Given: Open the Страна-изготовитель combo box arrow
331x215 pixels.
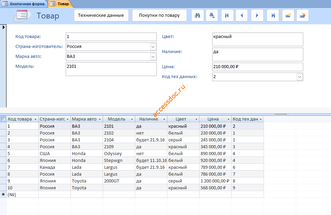Looking at the screenshot, I should pyautogui.click(x=153, y=47).
